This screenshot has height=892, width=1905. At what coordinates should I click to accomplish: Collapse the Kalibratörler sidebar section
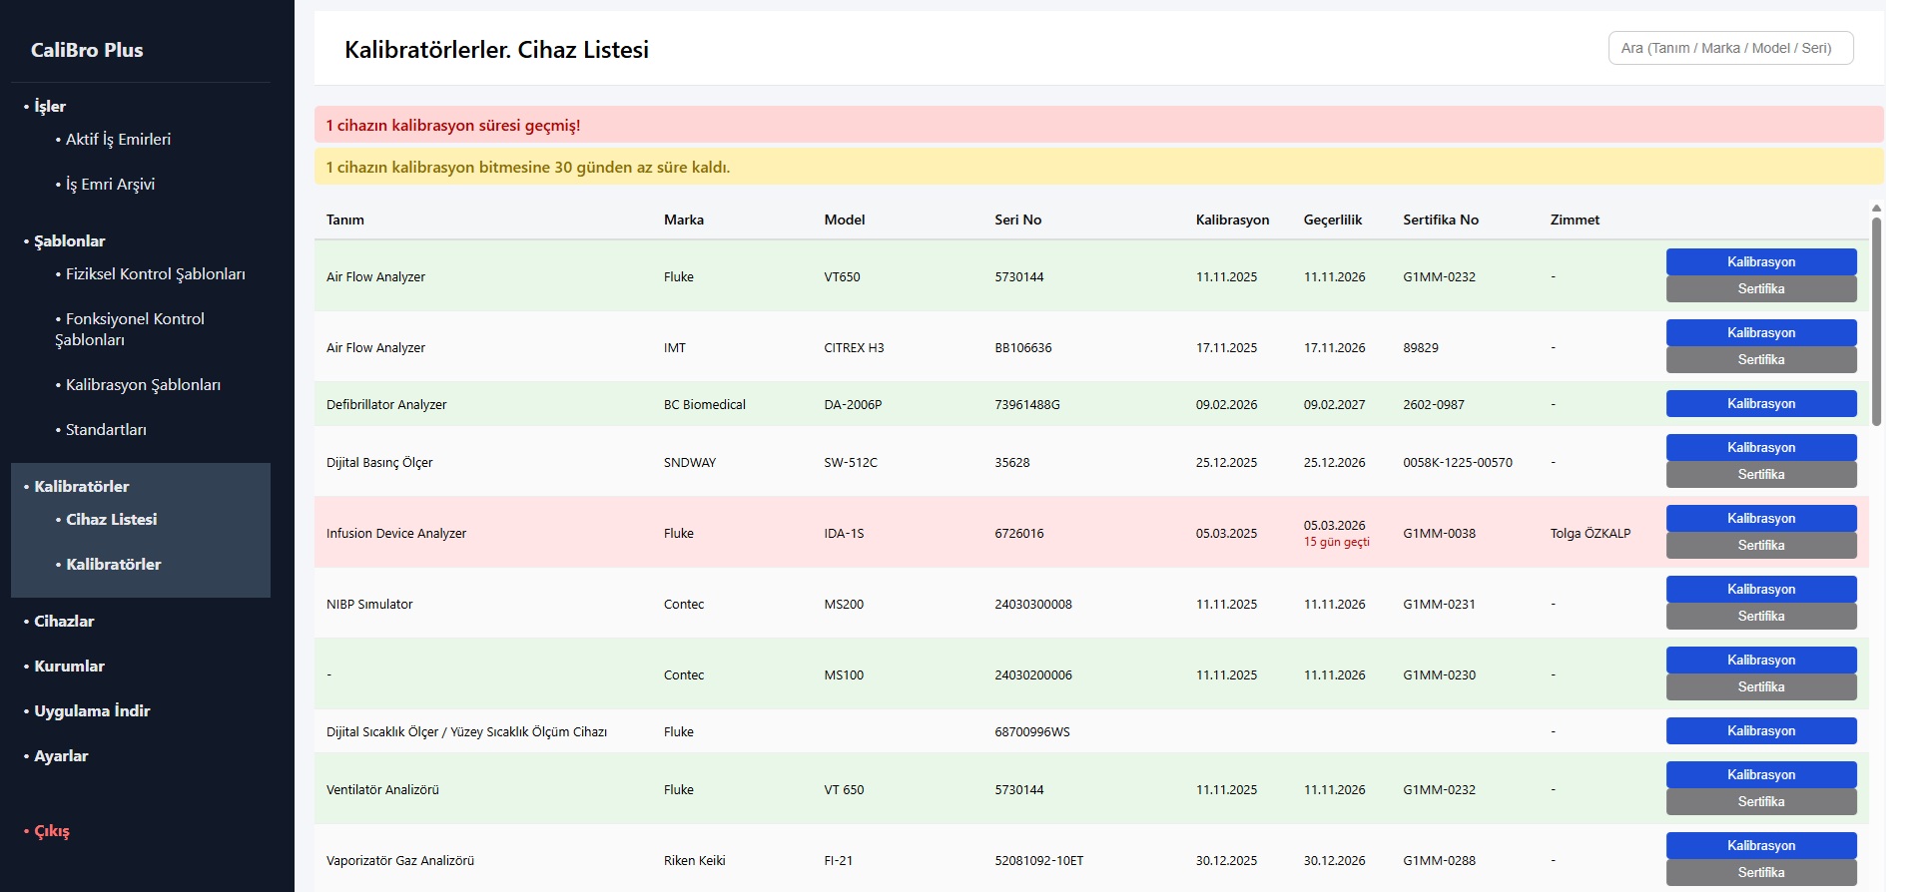point(82,487)
